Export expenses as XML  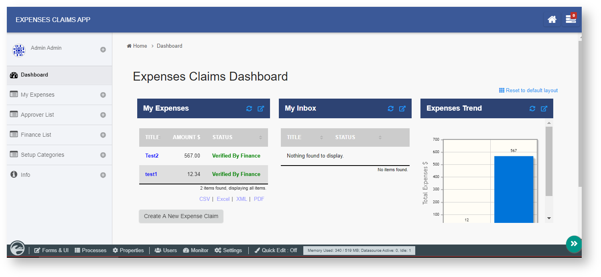(242, 199)
